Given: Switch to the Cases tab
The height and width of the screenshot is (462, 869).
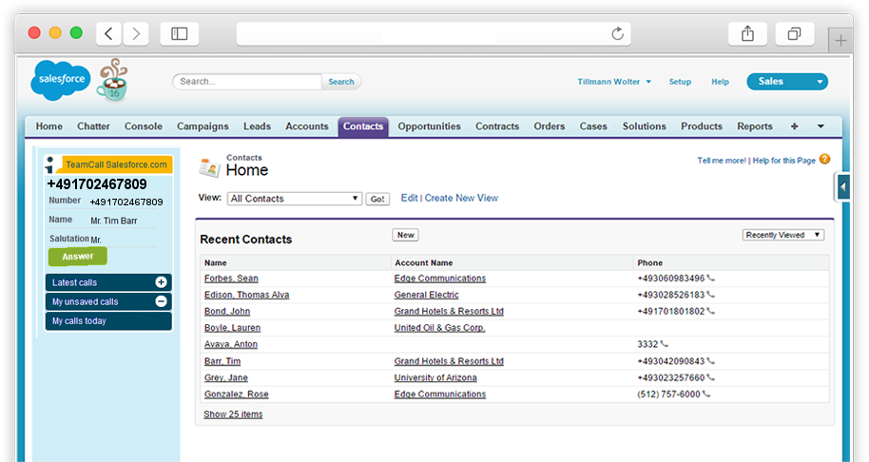Looking at the screenshot, I should click(x=593, y=126).
